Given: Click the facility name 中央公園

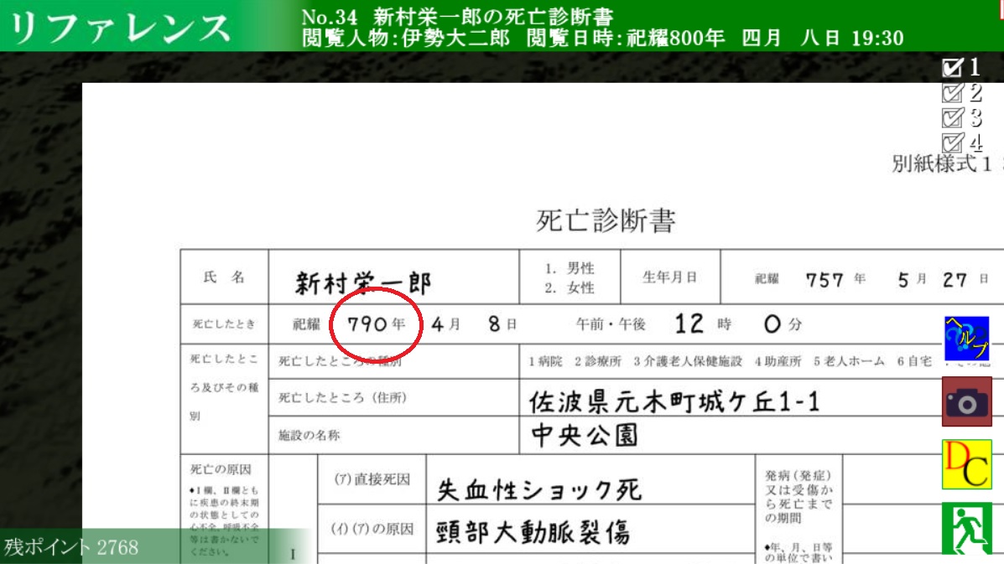Looking at the screenshot, I should pyautogui.click(x=585, y=435).
